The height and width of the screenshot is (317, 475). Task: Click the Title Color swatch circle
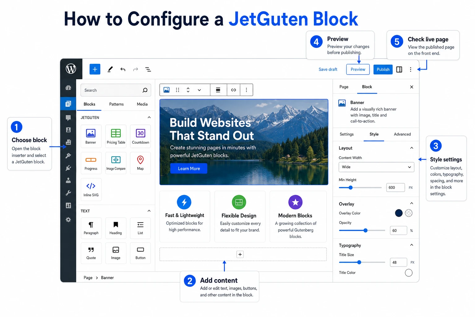click(x=409, y=273)
